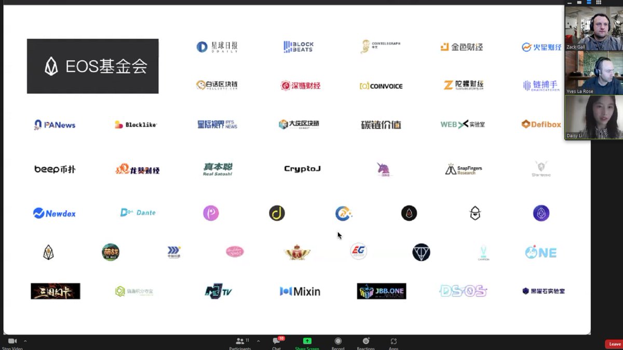Click the 星际视界 IPFS News logo
The height and width of the screenshot is (350, 623).
click(217, 125)
